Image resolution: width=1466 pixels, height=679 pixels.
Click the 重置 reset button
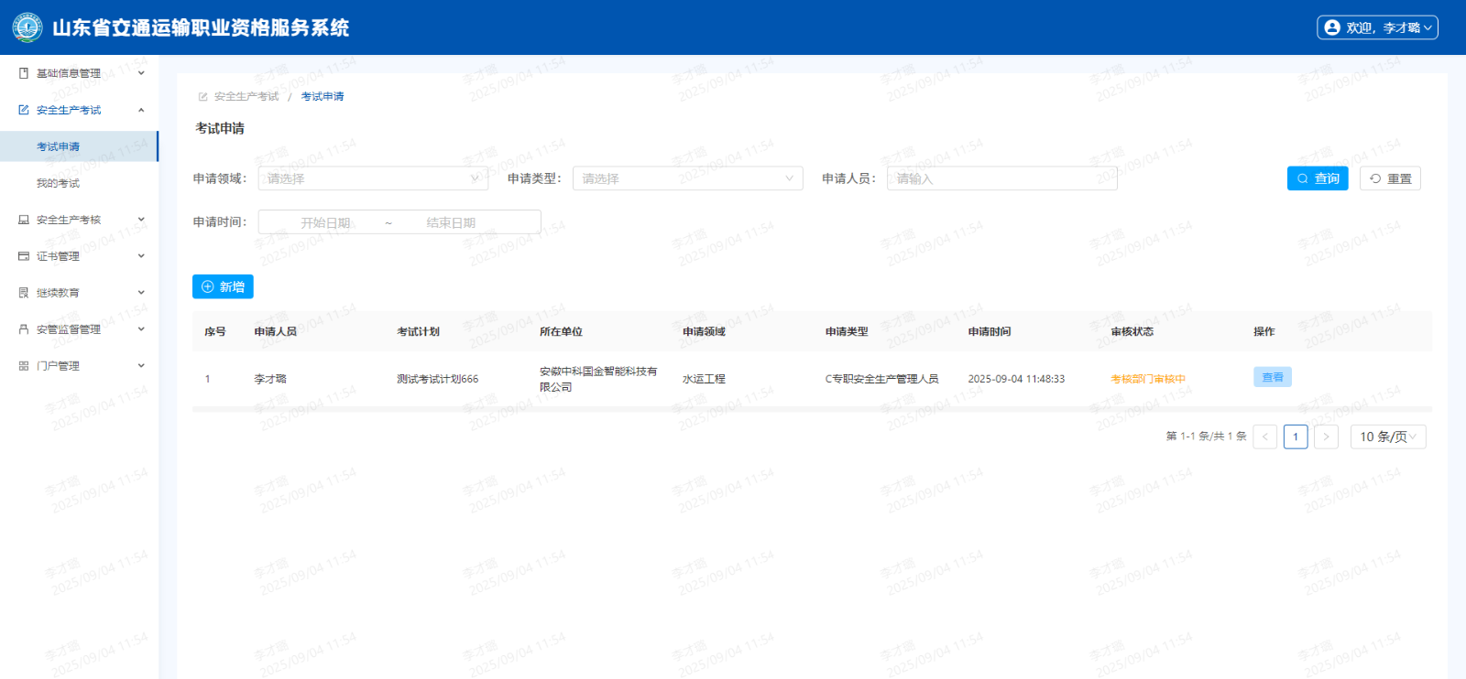(x=1390, y=178)
